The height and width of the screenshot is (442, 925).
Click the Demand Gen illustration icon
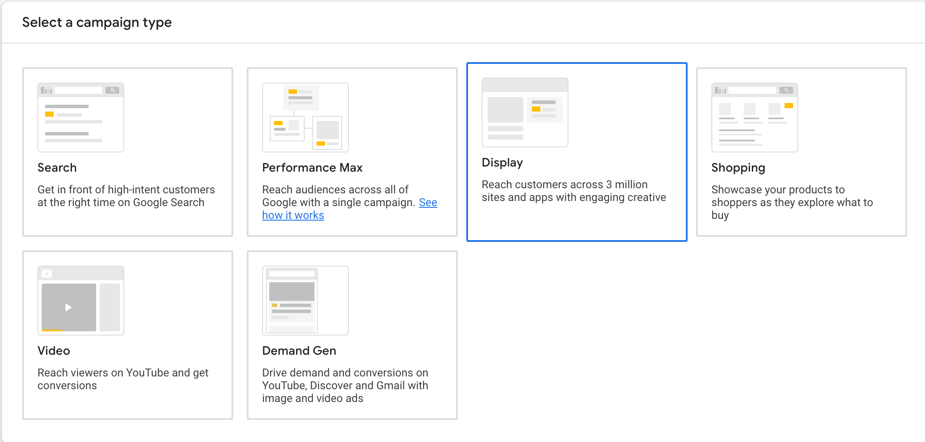click(305, 301)
